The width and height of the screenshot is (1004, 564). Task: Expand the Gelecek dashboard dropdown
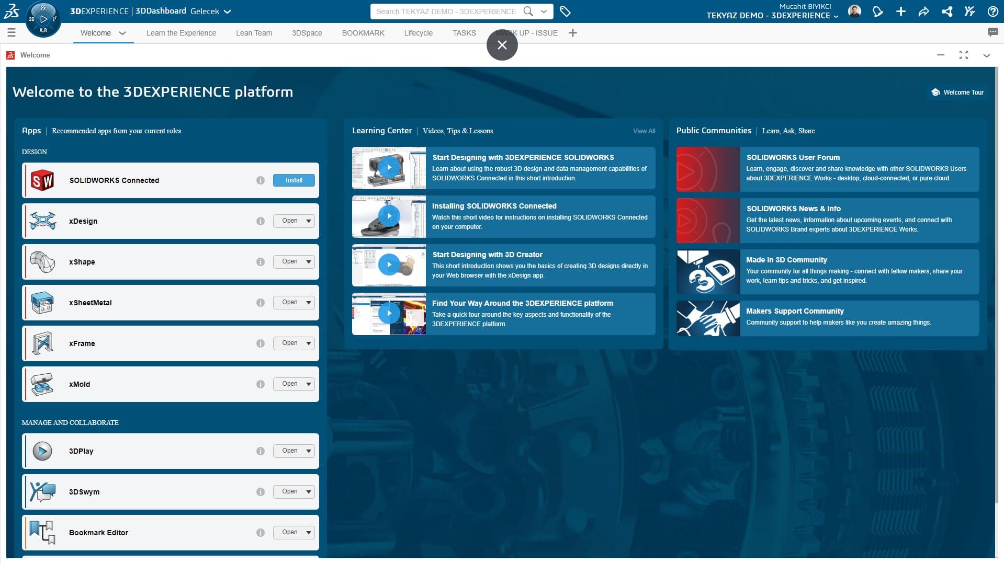pos(227,11)
